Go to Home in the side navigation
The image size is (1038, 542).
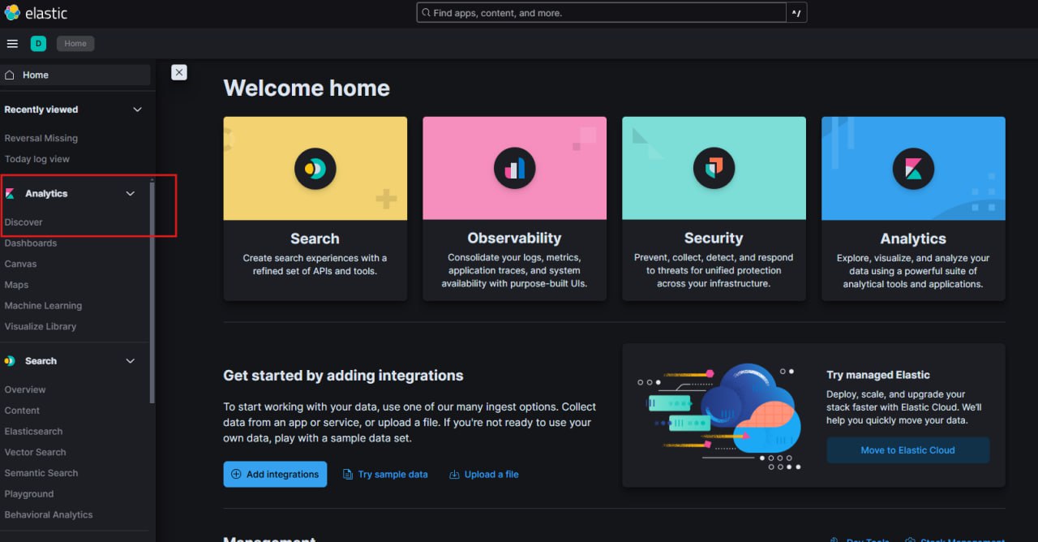click(x=75, y=75)
